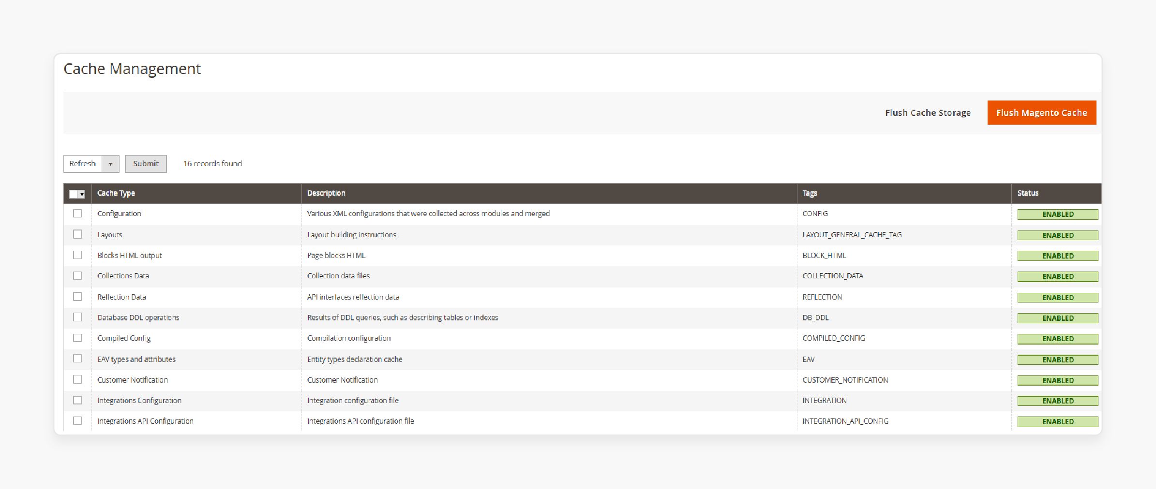
Task: Click ENABLED status for Configuration row
Action: [x=1058, y=215]
